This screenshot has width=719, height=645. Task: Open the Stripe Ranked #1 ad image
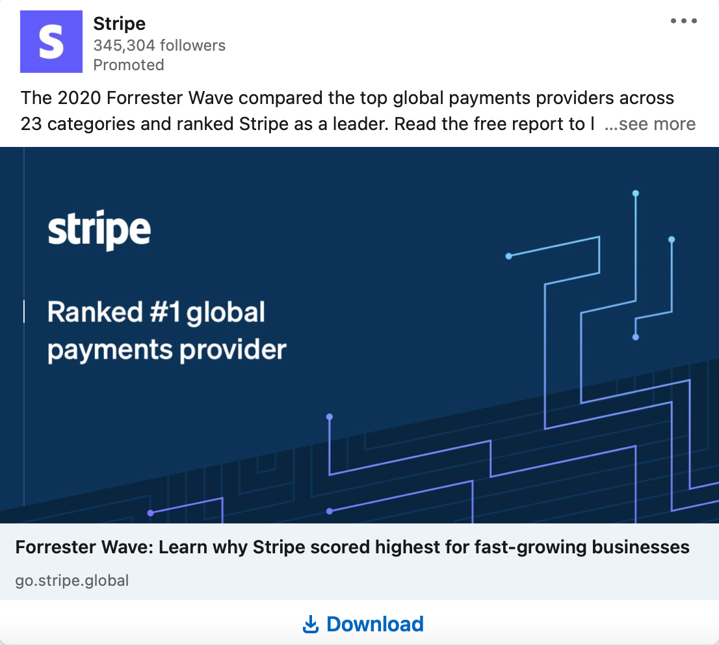359,335
